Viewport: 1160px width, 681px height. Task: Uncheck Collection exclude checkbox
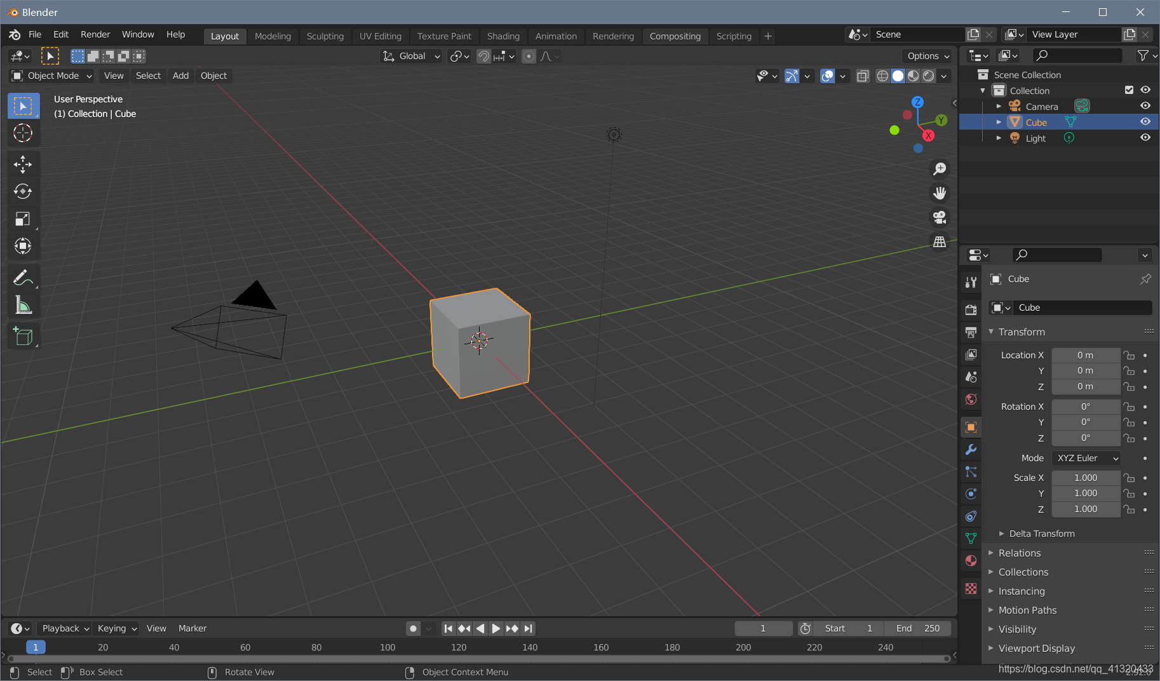coord(1129,90)
